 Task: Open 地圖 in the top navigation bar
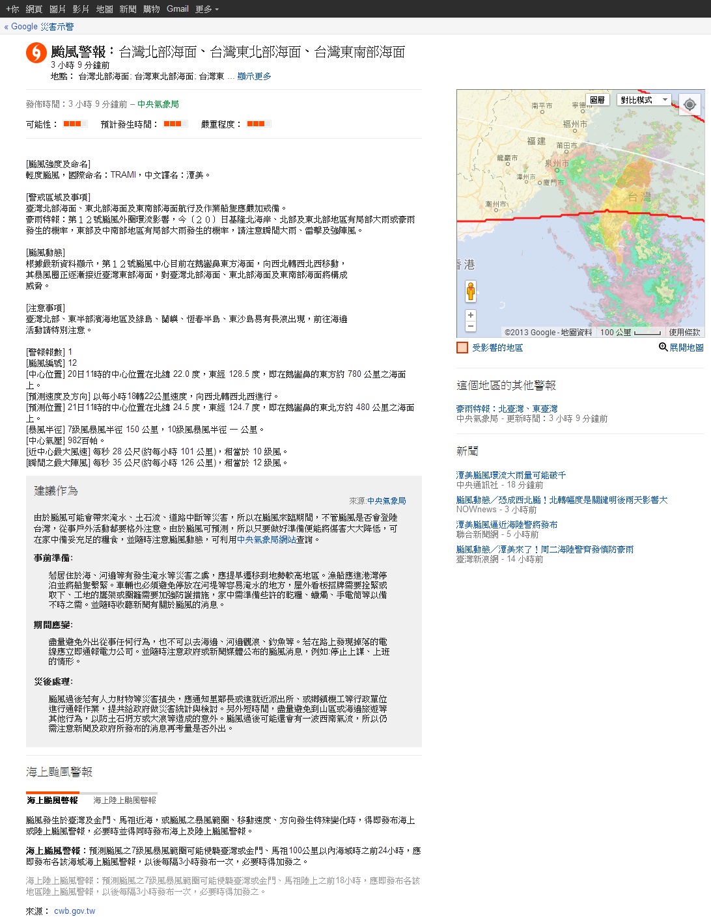point(104,9)
